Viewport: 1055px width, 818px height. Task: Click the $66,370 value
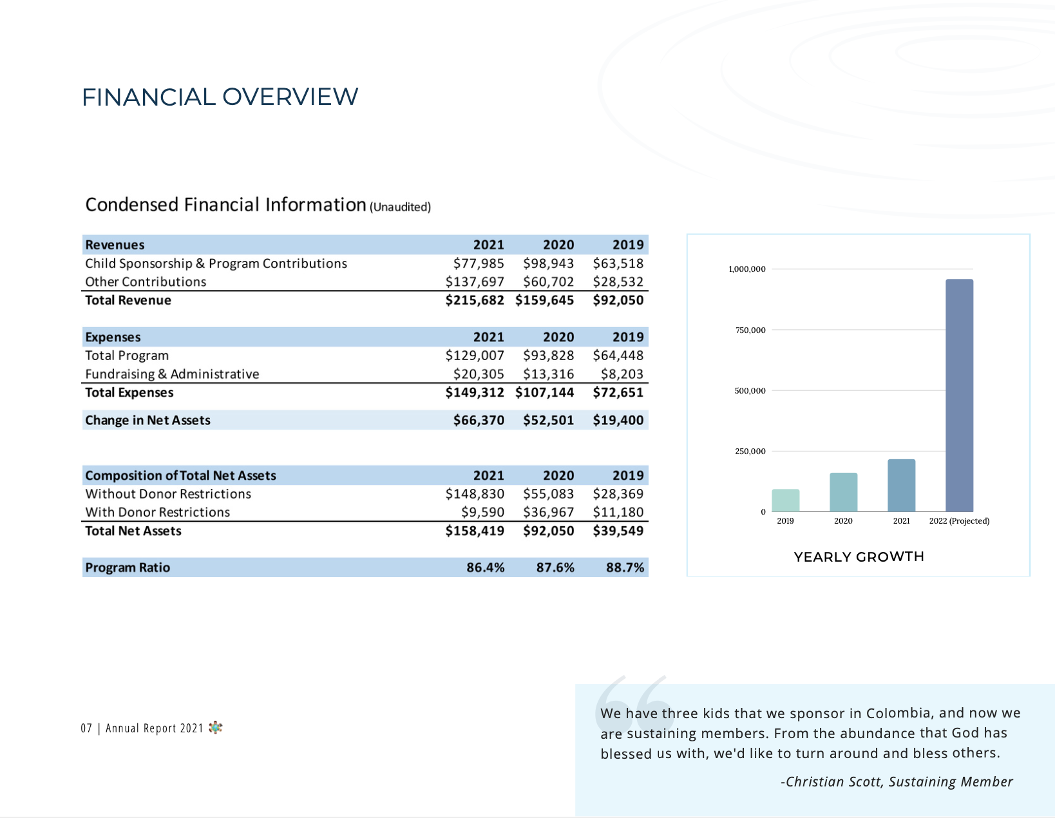[479, 420]
